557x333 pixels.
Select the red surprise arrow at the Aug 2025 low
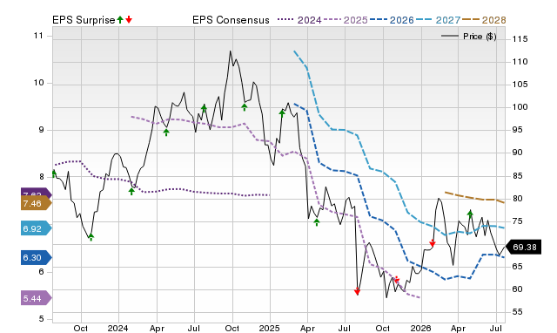click(358, 291)
